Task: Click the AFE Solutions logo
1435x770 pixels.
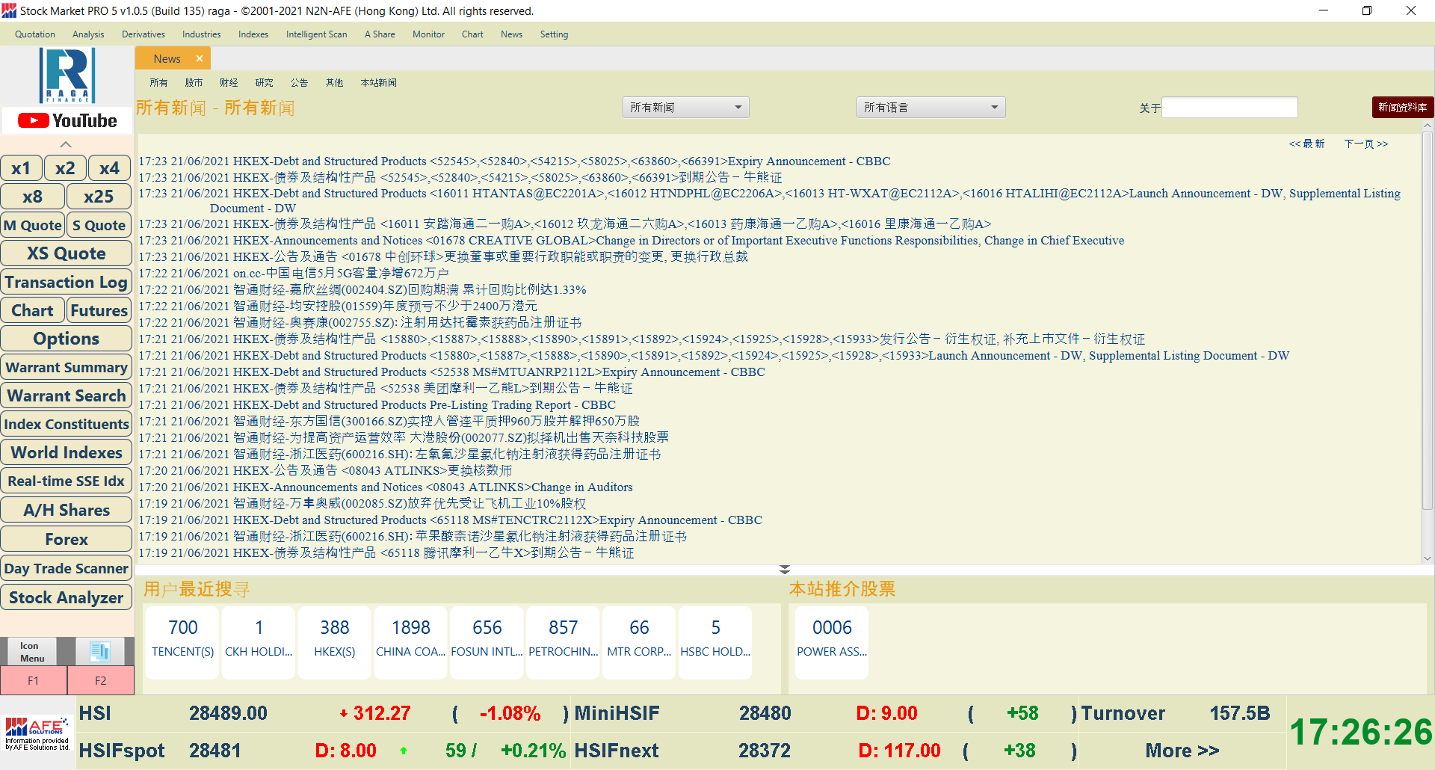Action: pos(37,733)
